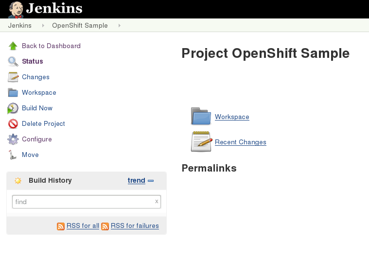Viewport: 369px width, 260px height.
Task: Open the Recent Changes link
Action: [x=241, y=142]
